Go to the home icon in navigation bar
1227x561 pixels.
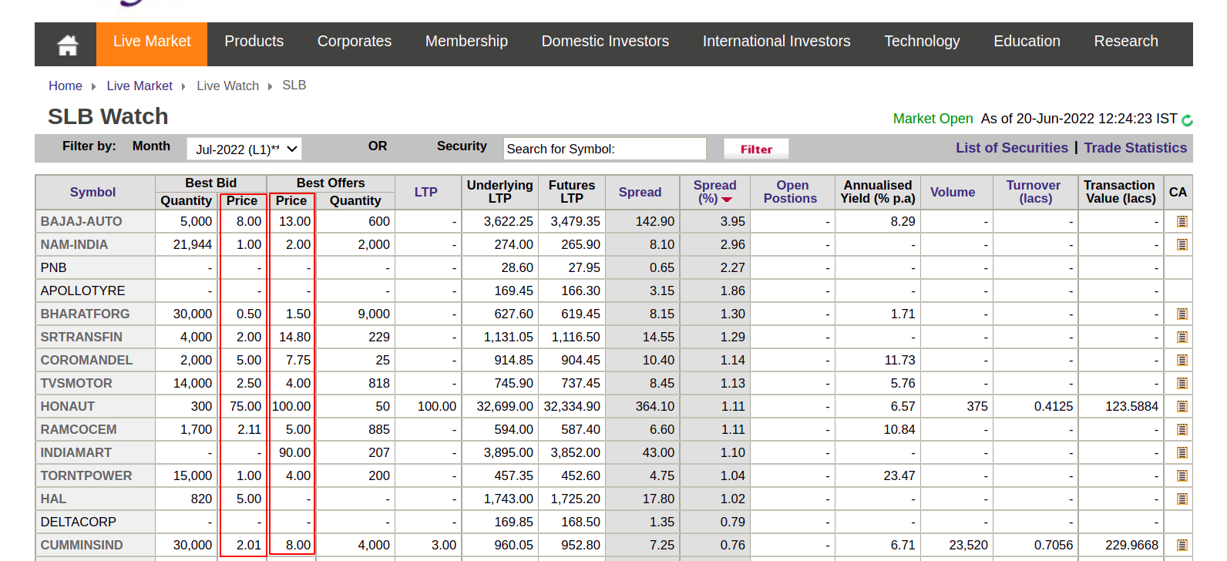[x=67, y=45]
